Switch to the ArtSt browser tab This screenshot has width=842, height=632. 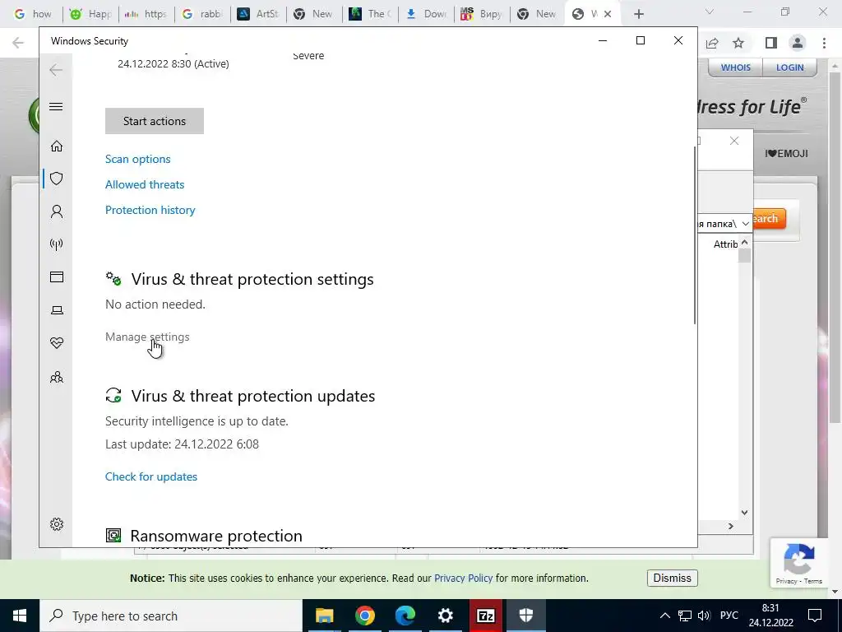tap(258, 14)
